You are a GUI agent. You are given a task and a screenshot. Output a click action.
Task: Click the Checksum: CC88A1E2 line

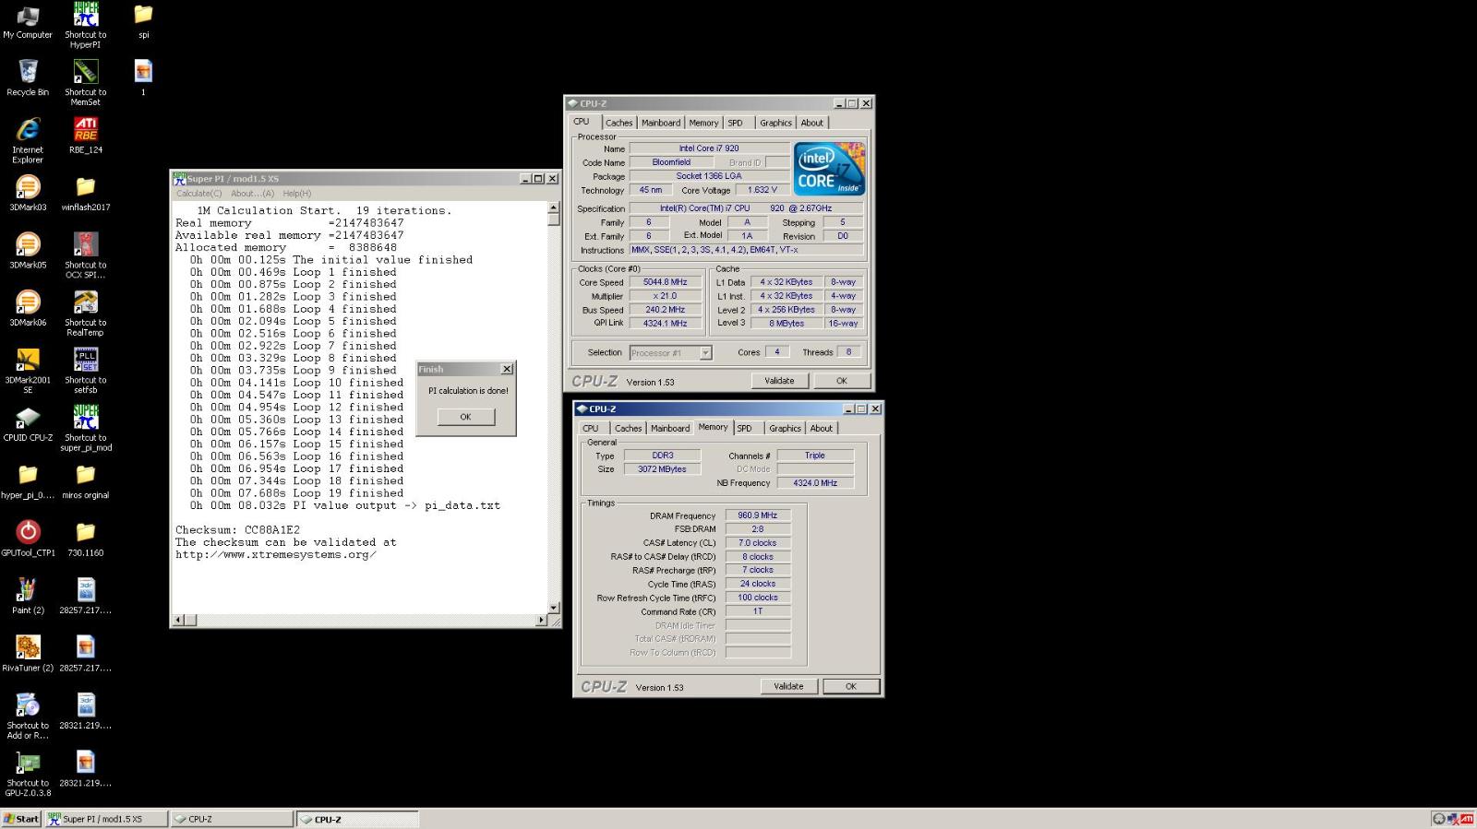coord(237,530)
